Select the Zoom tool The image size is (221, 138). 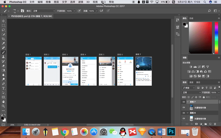tap(3, 106)
